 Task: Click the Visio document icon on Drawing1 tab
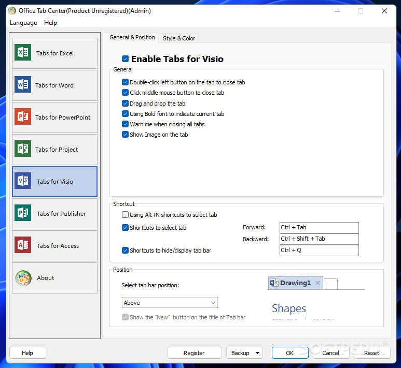274,283
